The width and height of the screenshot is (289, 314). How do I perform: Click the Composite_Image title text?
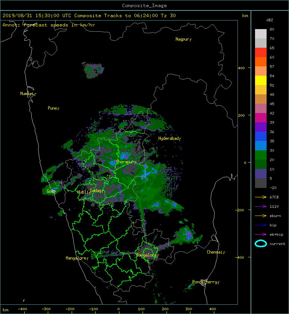(x=144, y=6)
